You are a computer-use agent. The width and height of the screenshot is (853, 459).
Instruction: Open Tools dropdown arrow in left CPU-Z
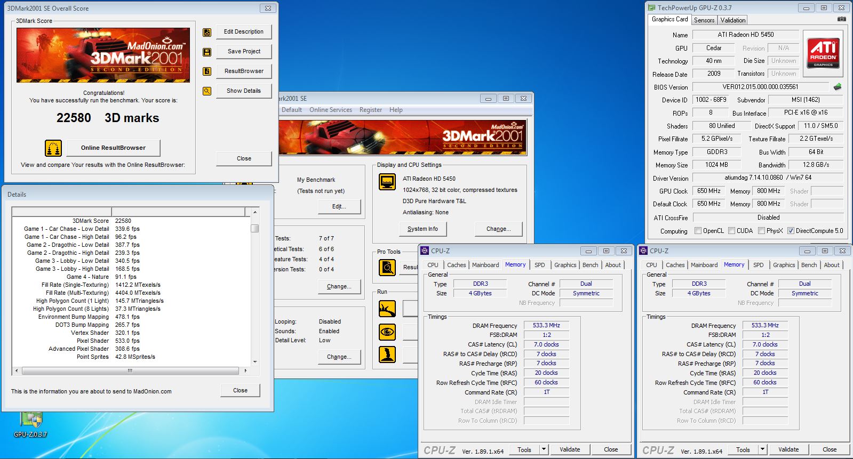click(544, 449)
